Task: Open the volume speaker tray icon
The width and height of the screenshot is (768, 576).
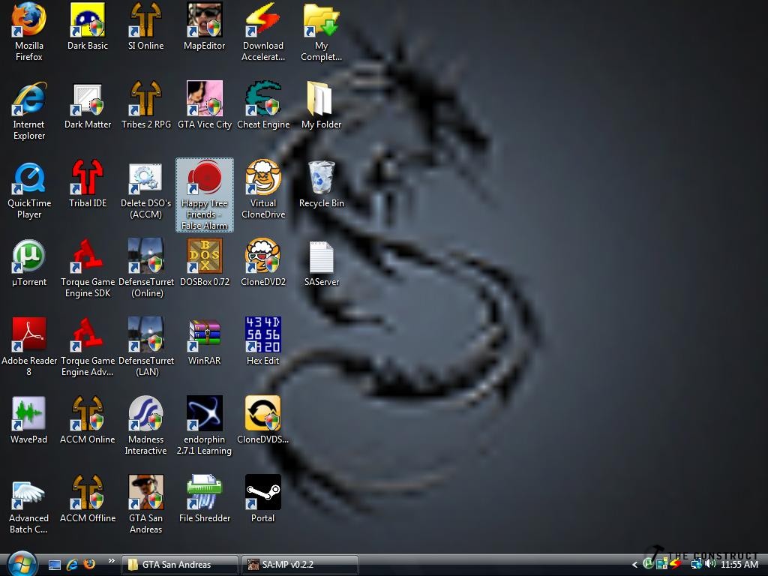Action: 709,564
